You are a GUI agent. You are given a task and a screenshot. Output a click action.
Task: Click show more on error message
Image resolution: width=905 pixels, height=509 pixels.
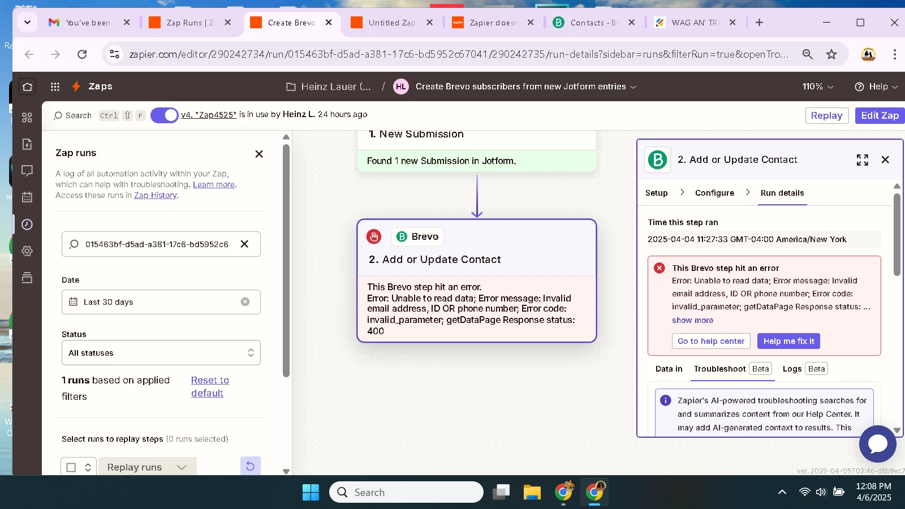coord(692,320)
